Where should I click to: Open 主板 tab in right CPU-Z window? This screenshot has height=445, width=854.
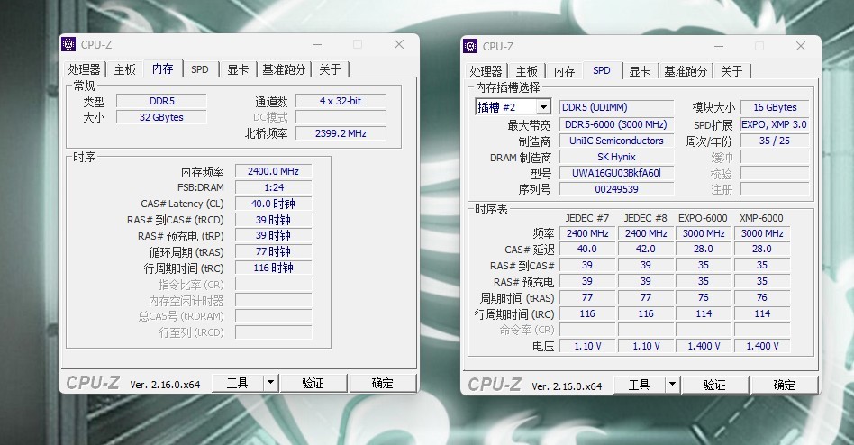[x=527, y=71]
